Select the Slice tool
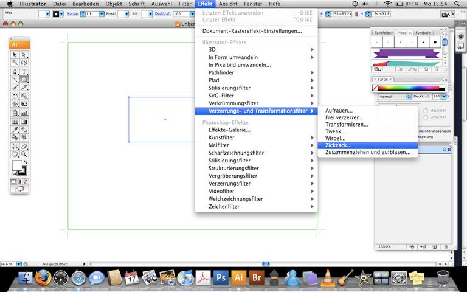The image size is (467, 292). pyautogui.click(x=15, y=146)
